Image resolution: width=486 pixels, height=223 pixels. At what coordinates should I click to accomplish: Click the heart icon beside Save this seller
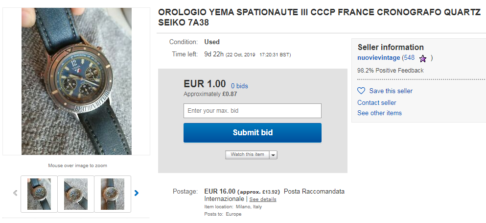click(361, 91)
